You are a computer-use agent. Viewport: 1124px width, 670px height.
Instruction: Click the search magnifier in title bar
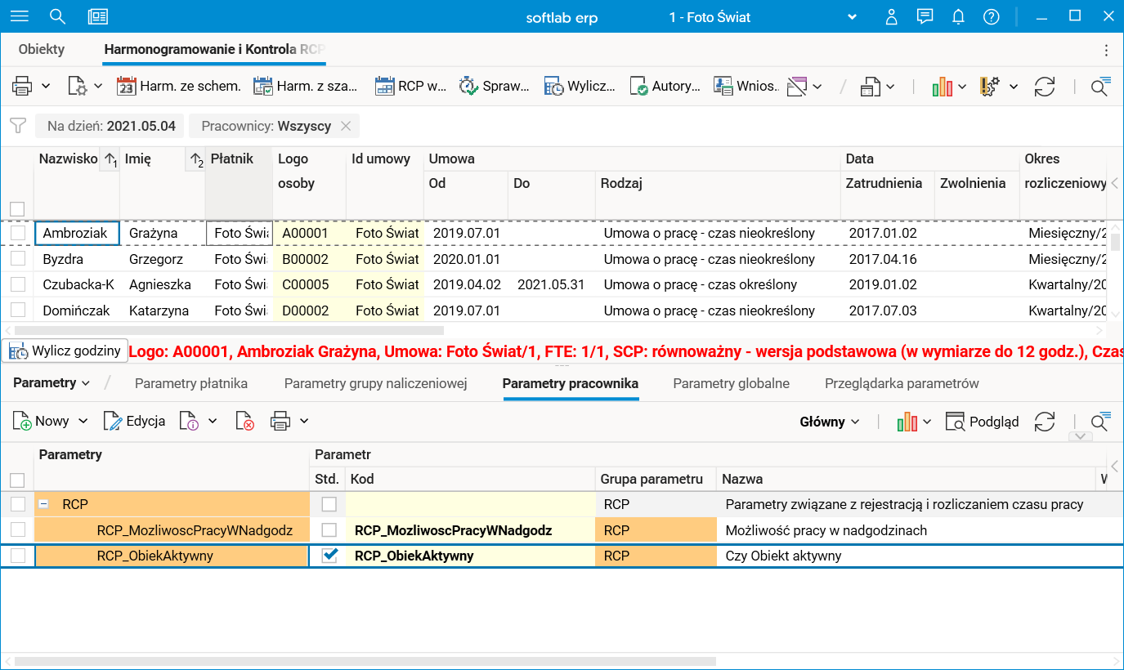click(x=57, y=16)
